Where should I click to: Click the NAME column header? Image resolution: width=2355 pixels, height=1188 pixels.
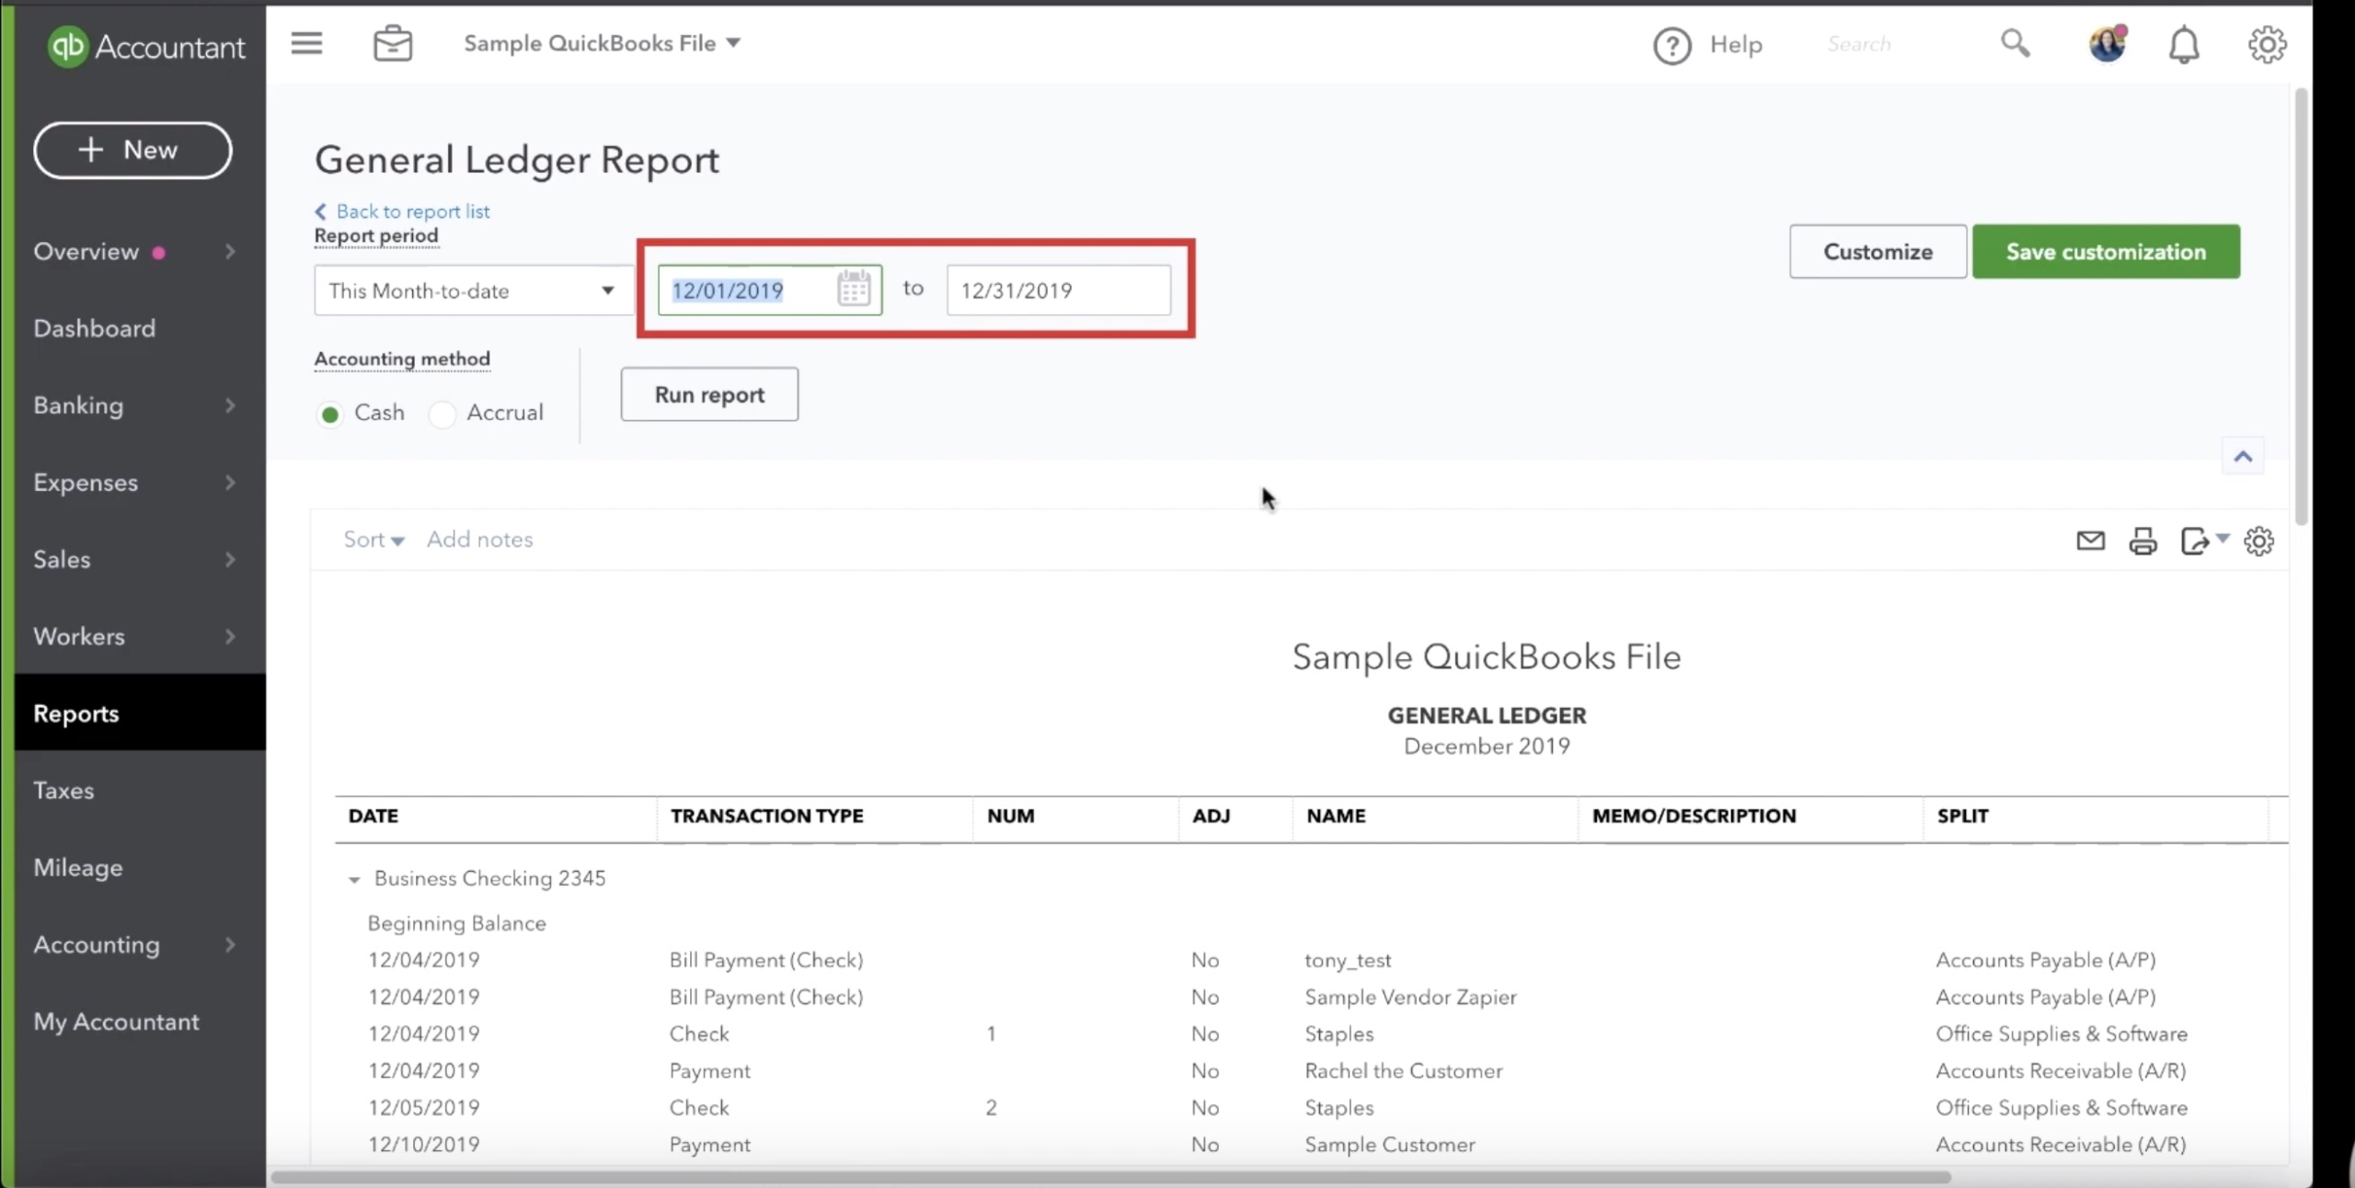[x=1336, y=816]
